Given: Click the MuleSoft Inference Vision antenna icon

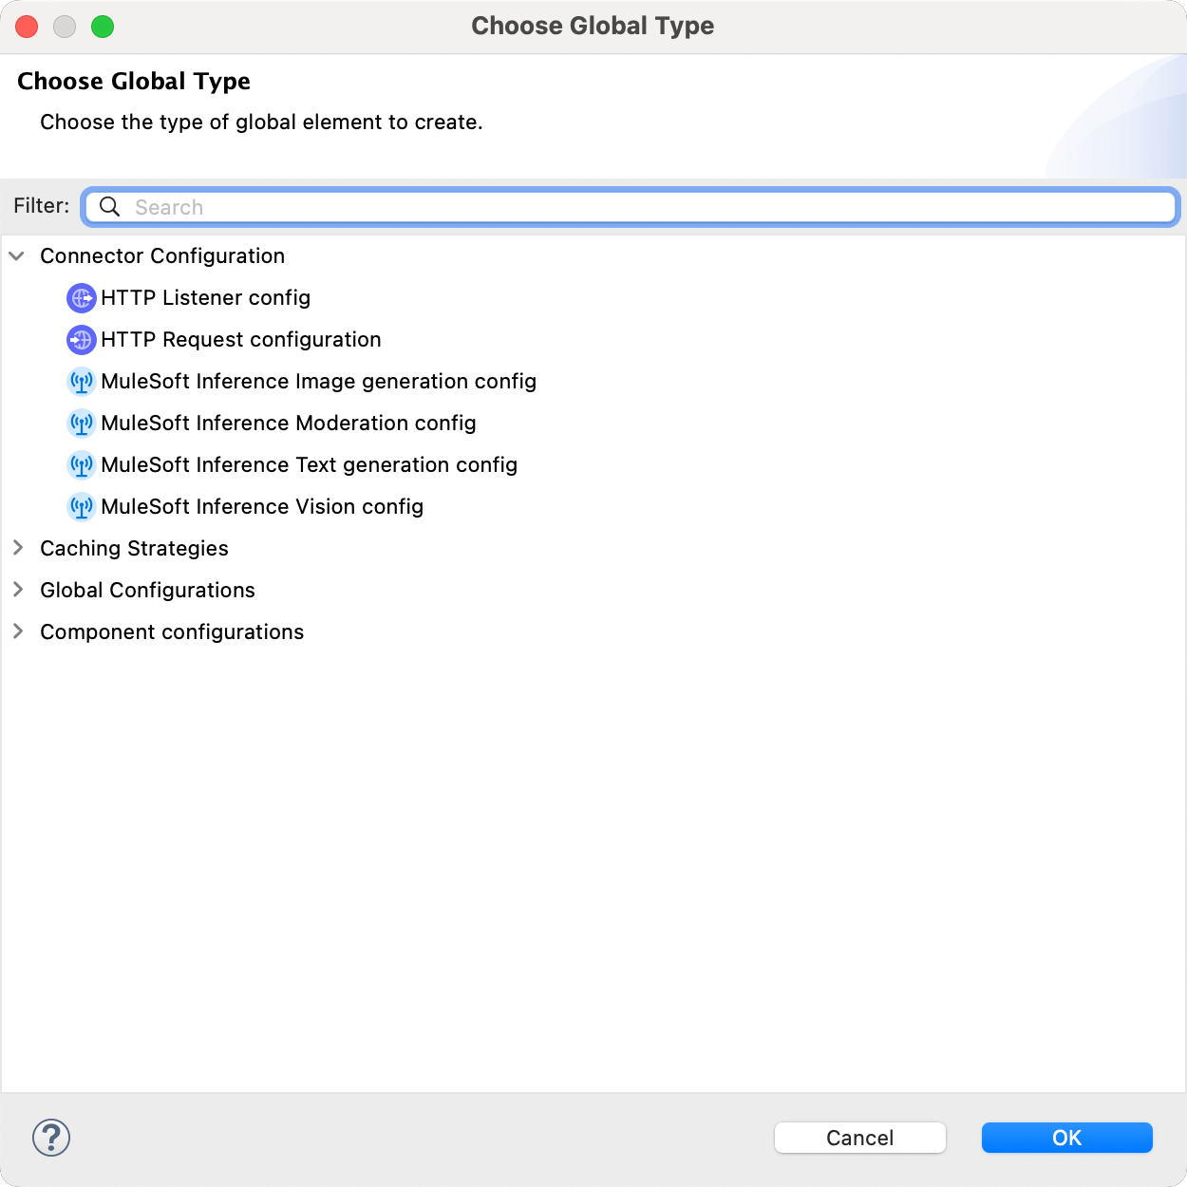Looking at the screenshot, I should [82, 507].
